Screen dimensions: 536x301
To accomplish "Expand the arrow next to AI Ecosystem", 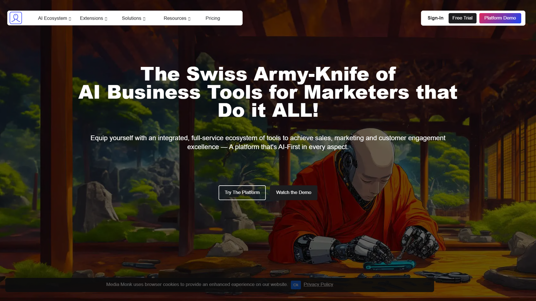I will pyautogui.click(x=70, y=19).
